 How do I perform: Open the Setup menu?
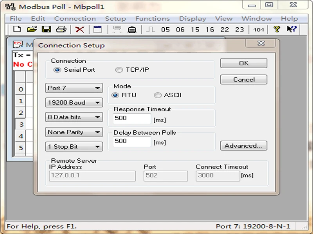pos(115,18)
